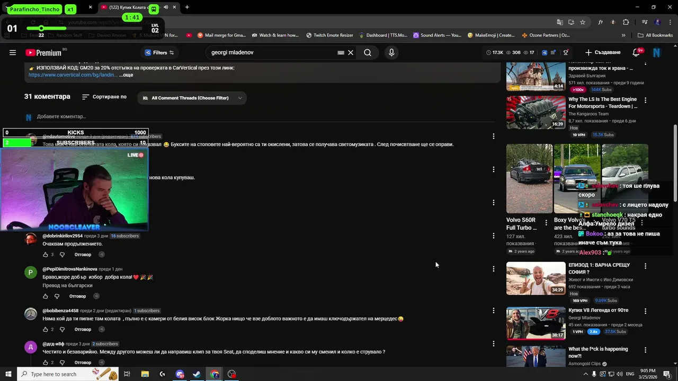Open the Volvo S60R Full Turbo short
This screenshot has height=381, width=678.
pyautogui.click(x=529, y=178)
